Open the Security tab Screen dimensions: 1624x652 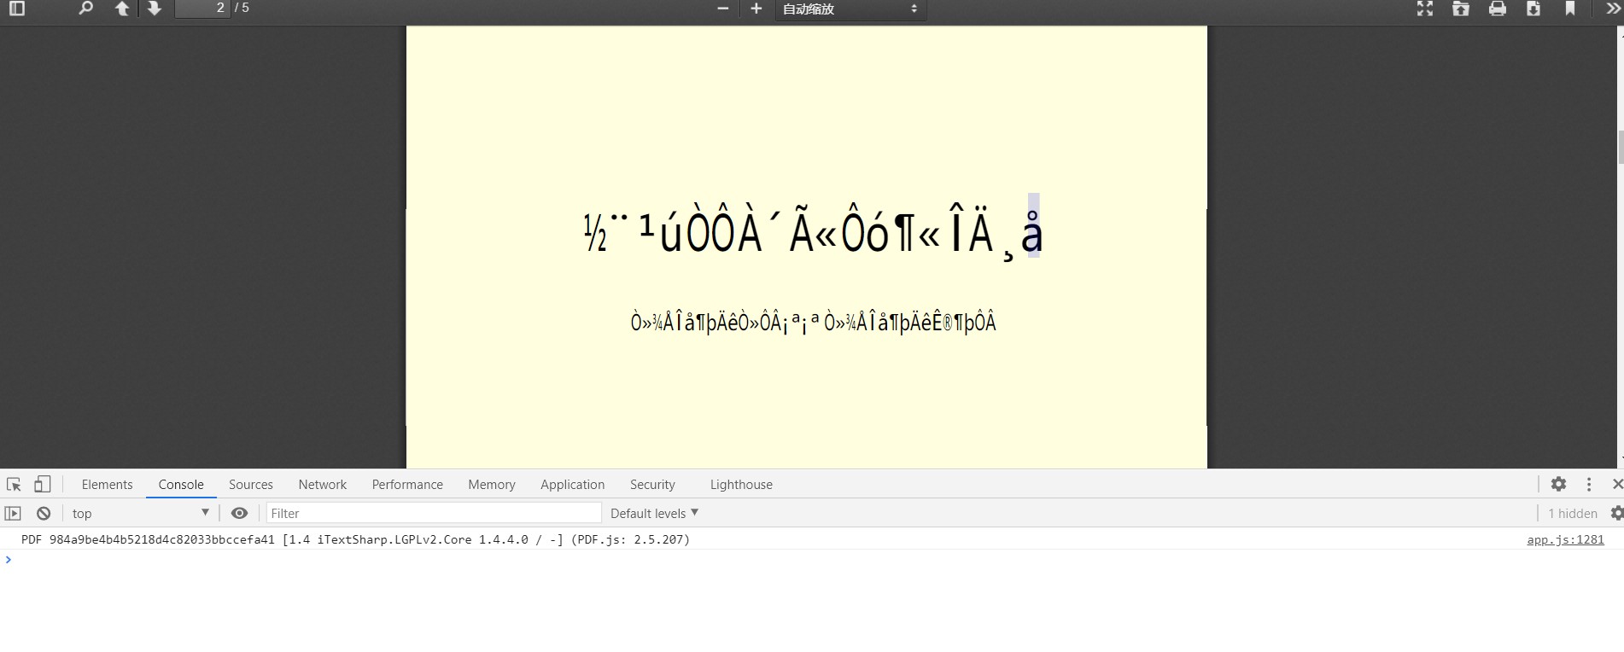pos(652,484)
